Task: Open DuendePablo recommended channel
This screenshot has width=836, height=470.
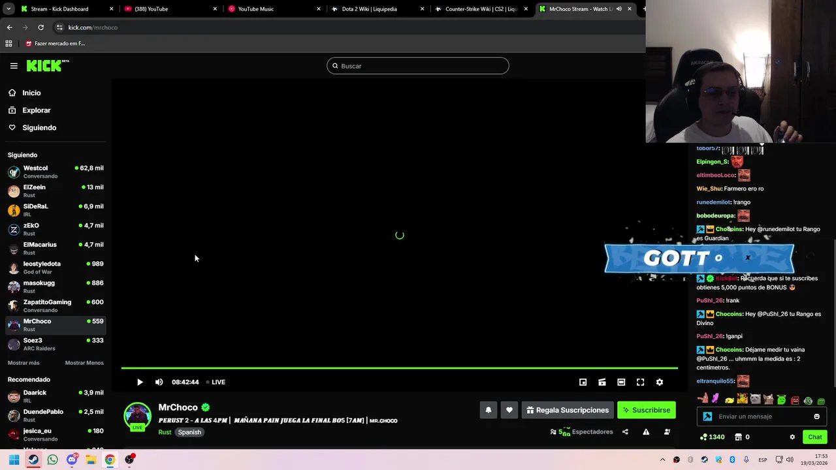Action: [x=56, y=415]
